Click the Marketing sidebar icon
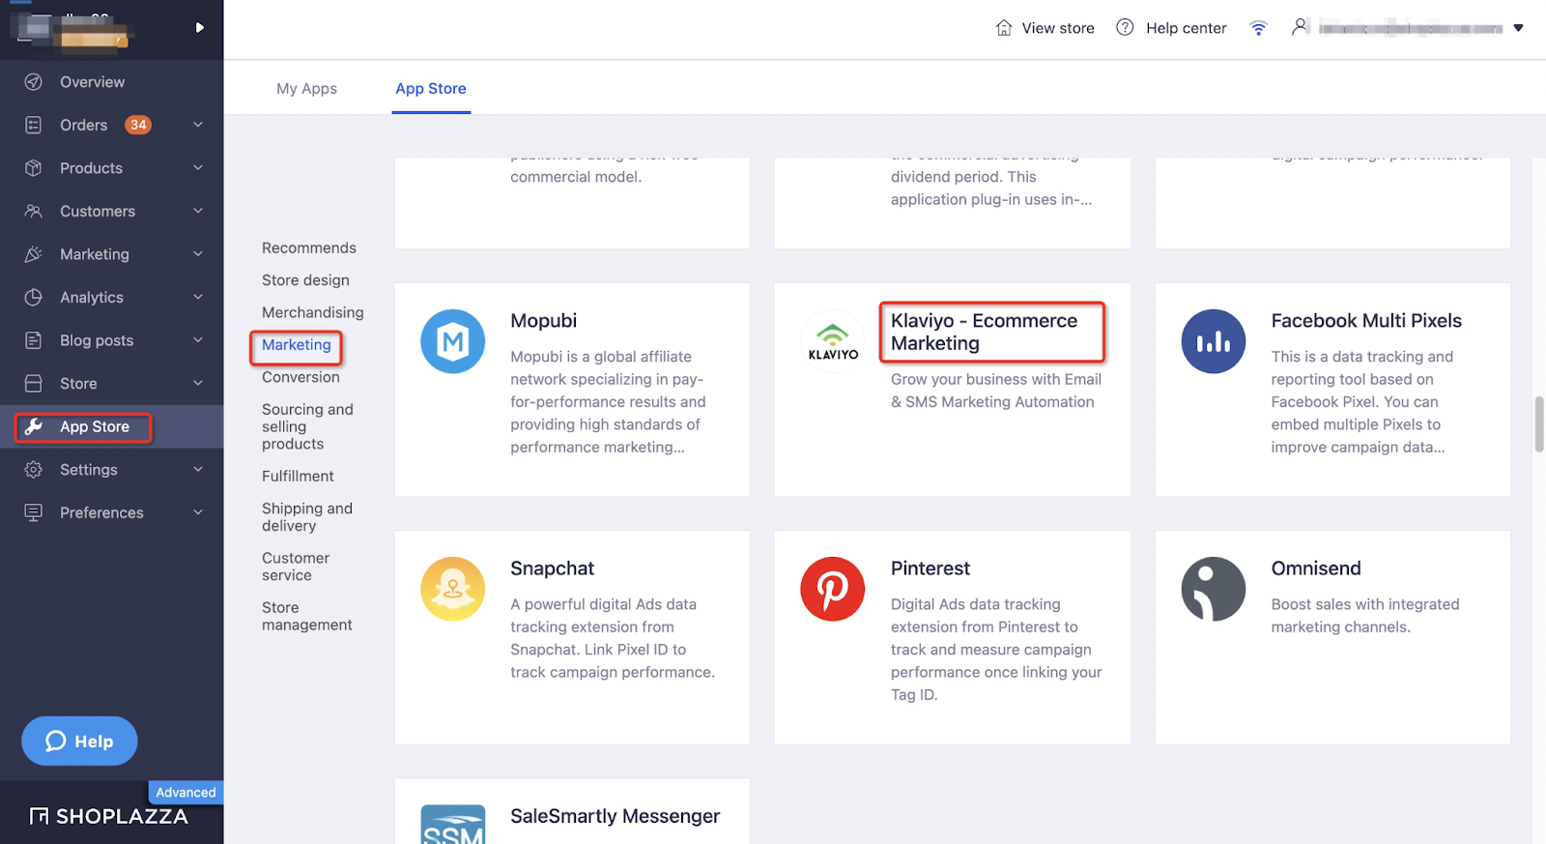The width and height of the screenshot is (1546, 844). [x=34, y=254]
